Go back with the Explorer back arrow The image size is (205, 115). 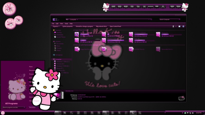[x=54, y=19]
